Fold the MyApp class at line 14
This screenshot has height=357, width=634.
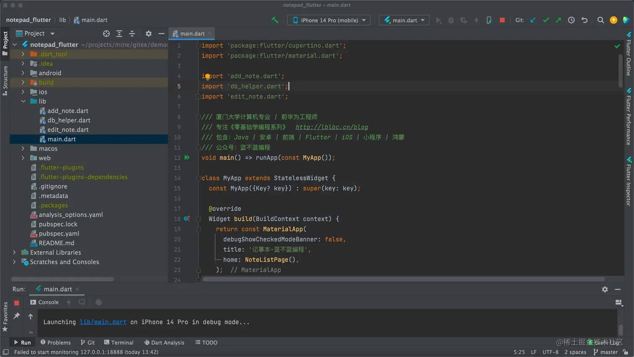point(198,178)
